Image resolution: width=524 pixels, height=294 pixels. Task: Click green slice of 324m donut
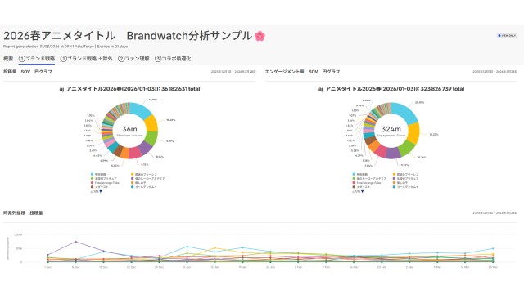(406, 149)
